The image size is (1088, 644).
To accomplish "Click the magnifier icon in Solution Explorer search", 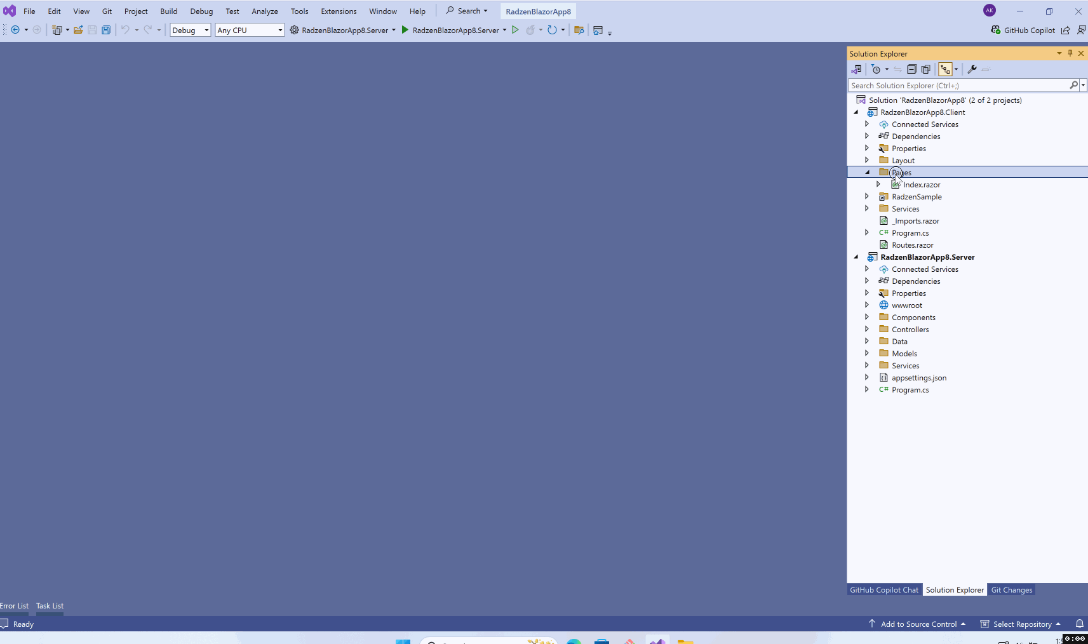I will [1073, 85].
